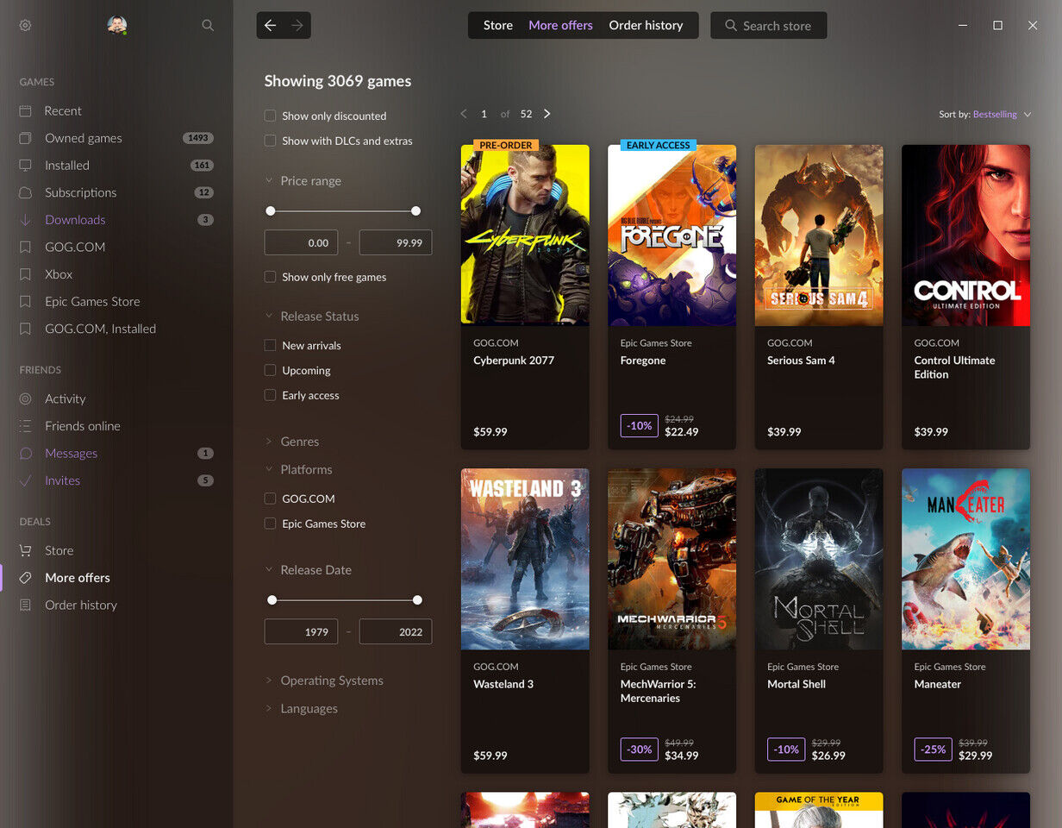Collapse the Release Status section
The image size is (1062, 828).
pos(311,317)
